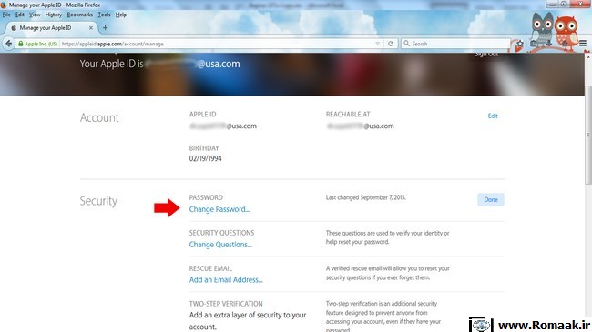The height and width of the screenshot is (332, 592).
Task: Open the View menu
Action: tap(35, 15)
